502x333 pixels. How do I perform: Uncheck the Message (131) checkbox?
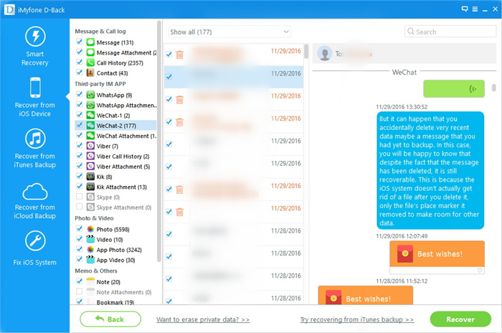click(x=80, y=42)
